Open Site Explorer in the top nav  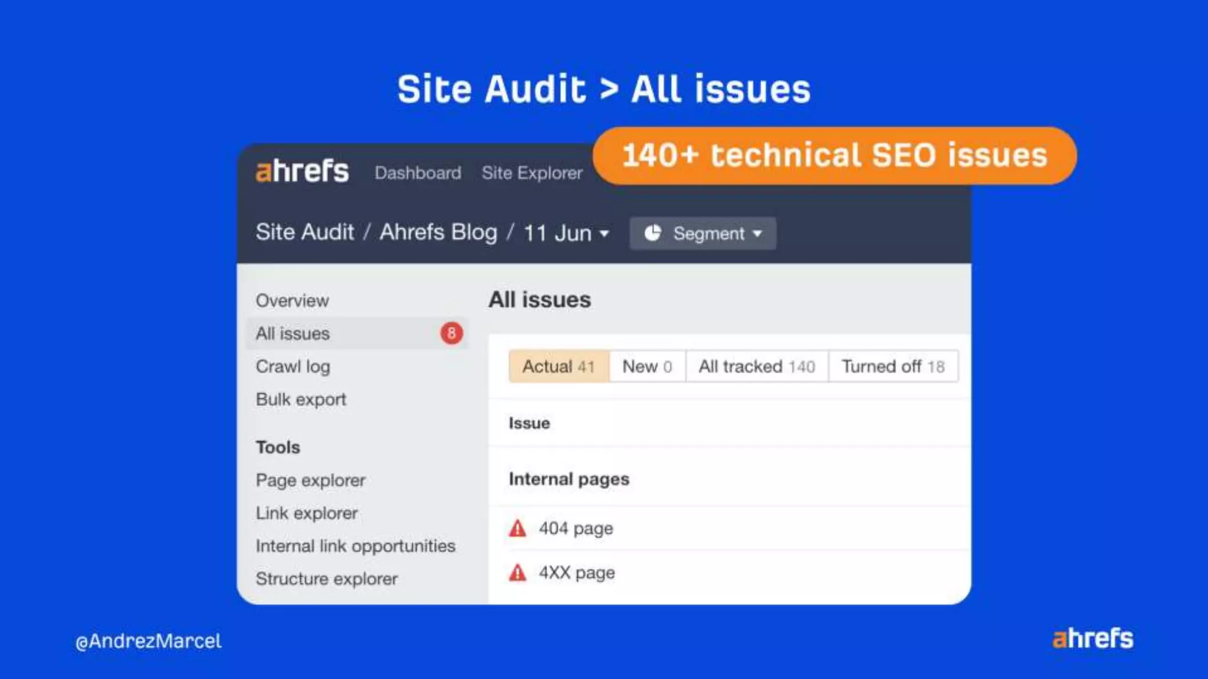click(532, 173)
